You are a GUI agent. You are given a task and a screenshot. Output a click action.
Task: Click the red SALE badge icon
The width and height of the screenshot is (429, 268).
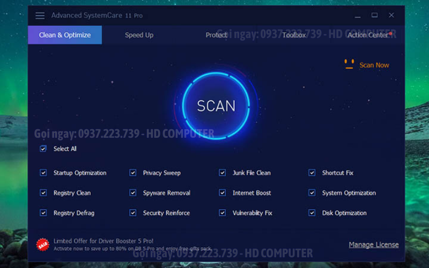click(x=42, y=245)
